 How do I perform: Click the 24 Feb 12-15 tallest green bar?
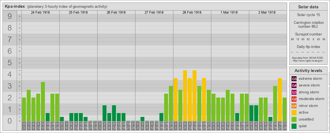click(43, 101)
